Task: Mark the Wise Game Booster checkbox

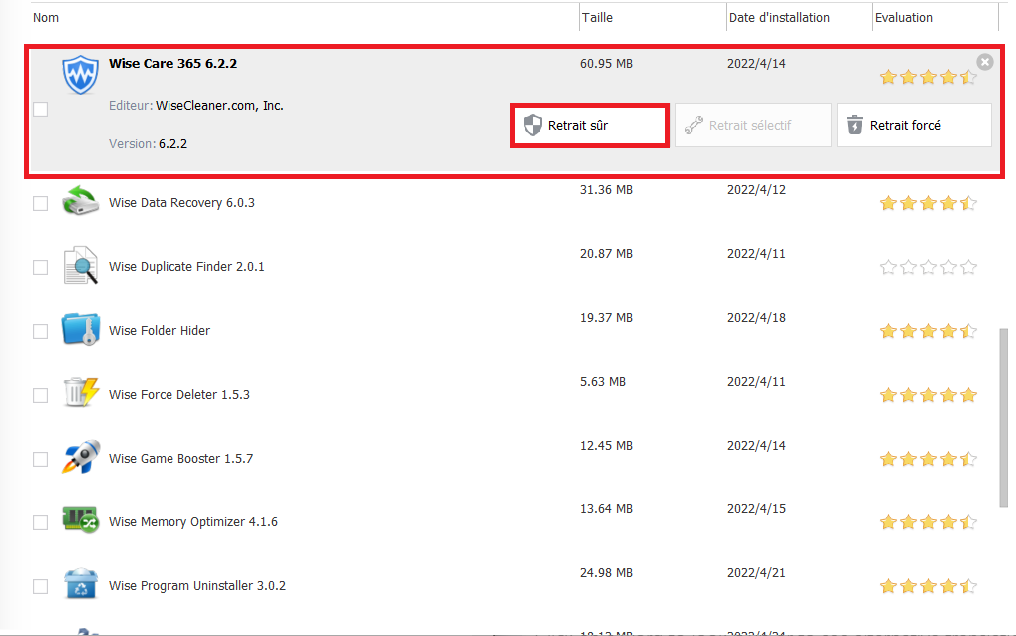Action: click(x=40, y=459)
